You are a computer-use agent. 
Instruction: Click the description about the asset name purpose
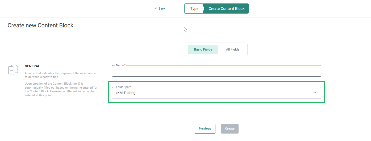(60, 75)
